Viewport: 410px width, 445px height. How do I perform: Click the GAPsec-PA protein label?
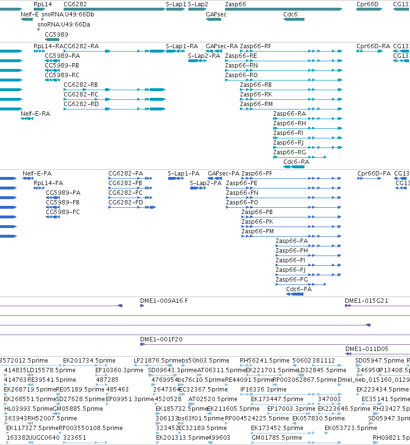224,174
